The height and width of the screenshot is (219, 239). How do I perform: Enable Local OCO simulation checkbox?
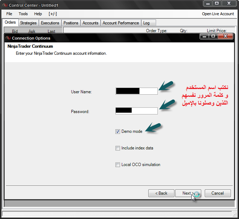pyautogui.click(x=118, y=165)
